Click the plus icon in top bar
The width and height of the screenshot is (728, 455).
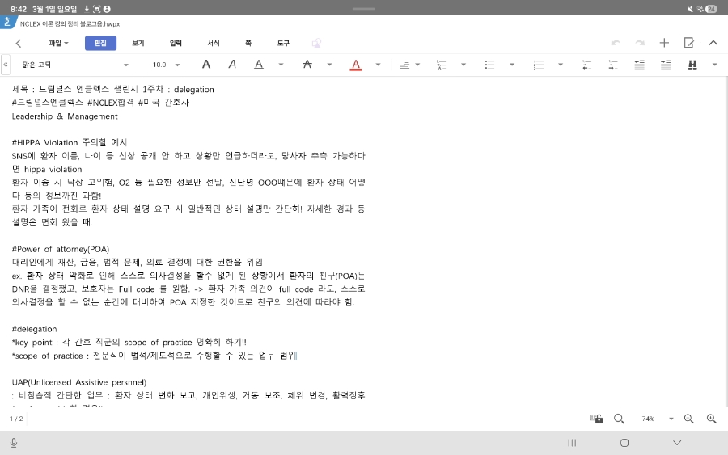[x=664, y=43]
